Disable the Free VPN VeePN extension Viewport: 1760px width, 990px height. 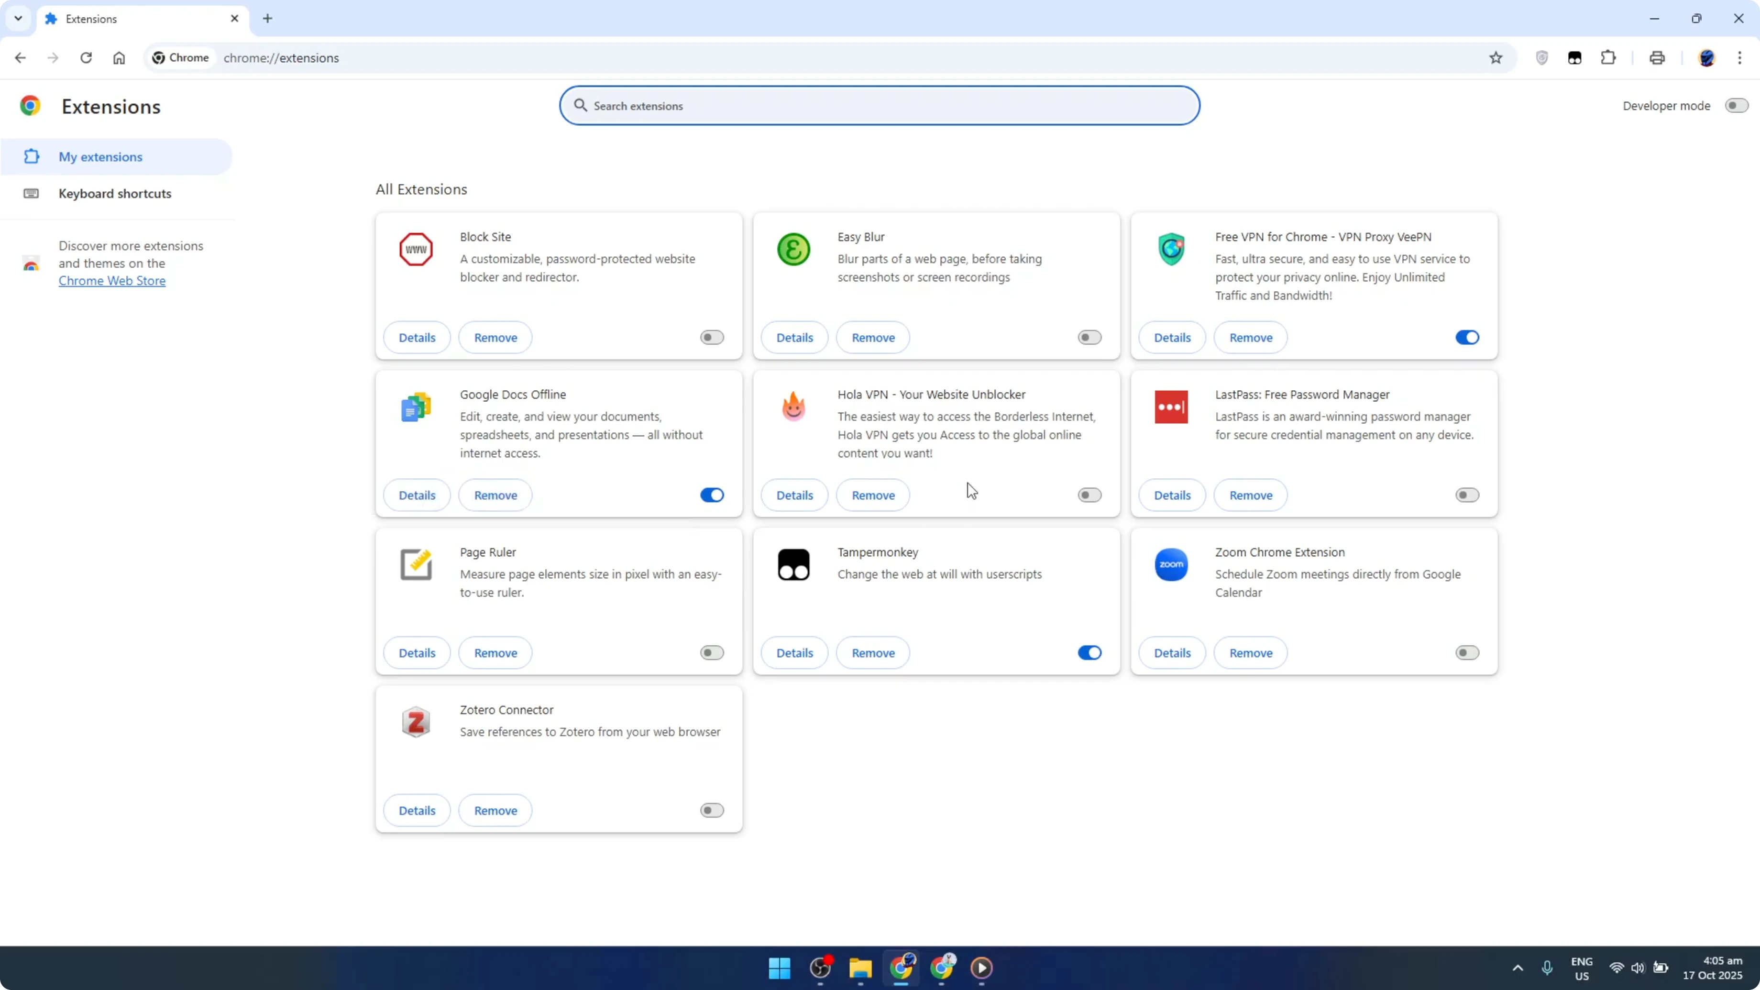[x=1467, y=338]
